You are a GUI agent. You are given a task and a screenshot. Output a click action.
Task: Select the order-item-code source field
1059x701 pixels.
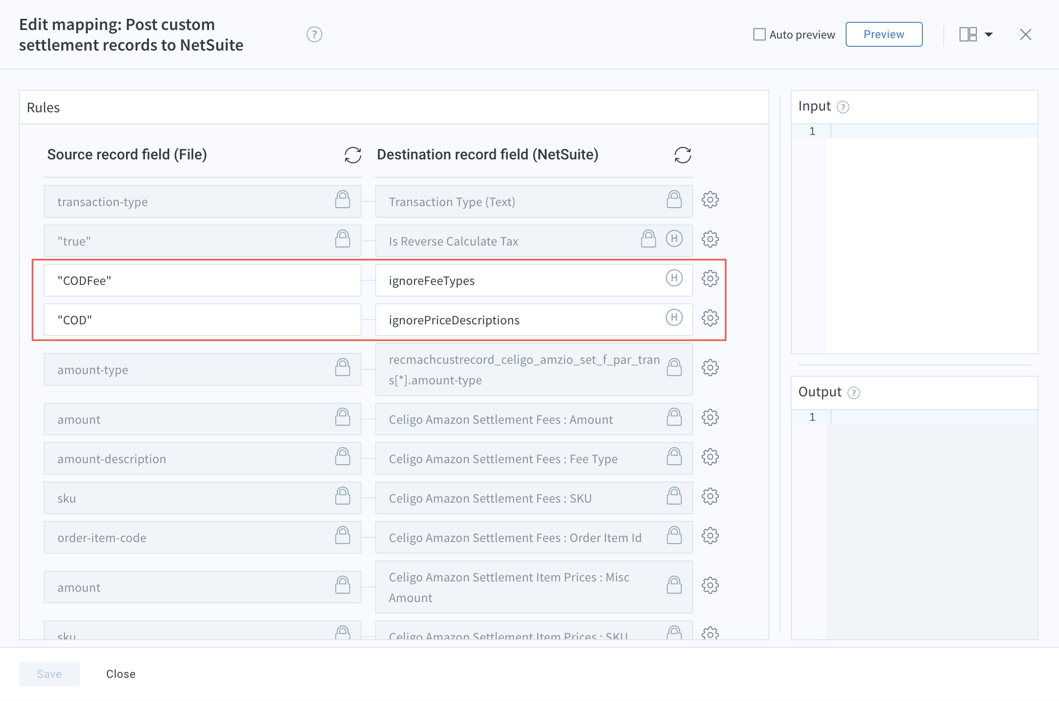(202, 537)
